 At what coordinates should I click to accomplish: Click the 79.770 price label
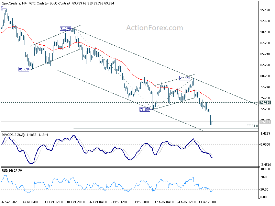point(185,78)
